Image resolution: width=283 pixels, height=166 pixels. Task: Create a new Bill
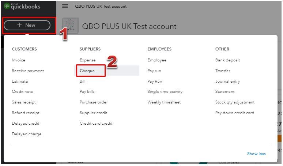(x=83, y=81)
